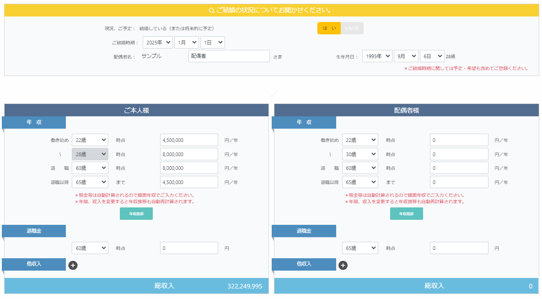Open the marriage year 2025年 dropdown
This screenshot has height=299, width=542.
pyautogui.click(x=157, y=43)
